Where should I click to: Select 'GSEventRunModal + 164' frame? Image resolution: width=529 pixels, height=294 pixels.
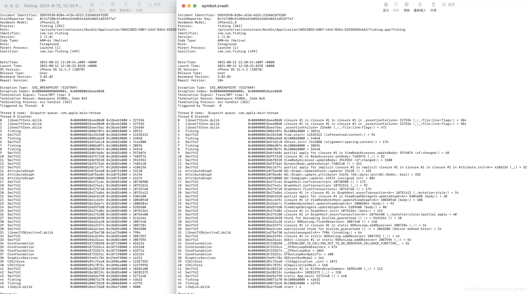click(251, 258)
